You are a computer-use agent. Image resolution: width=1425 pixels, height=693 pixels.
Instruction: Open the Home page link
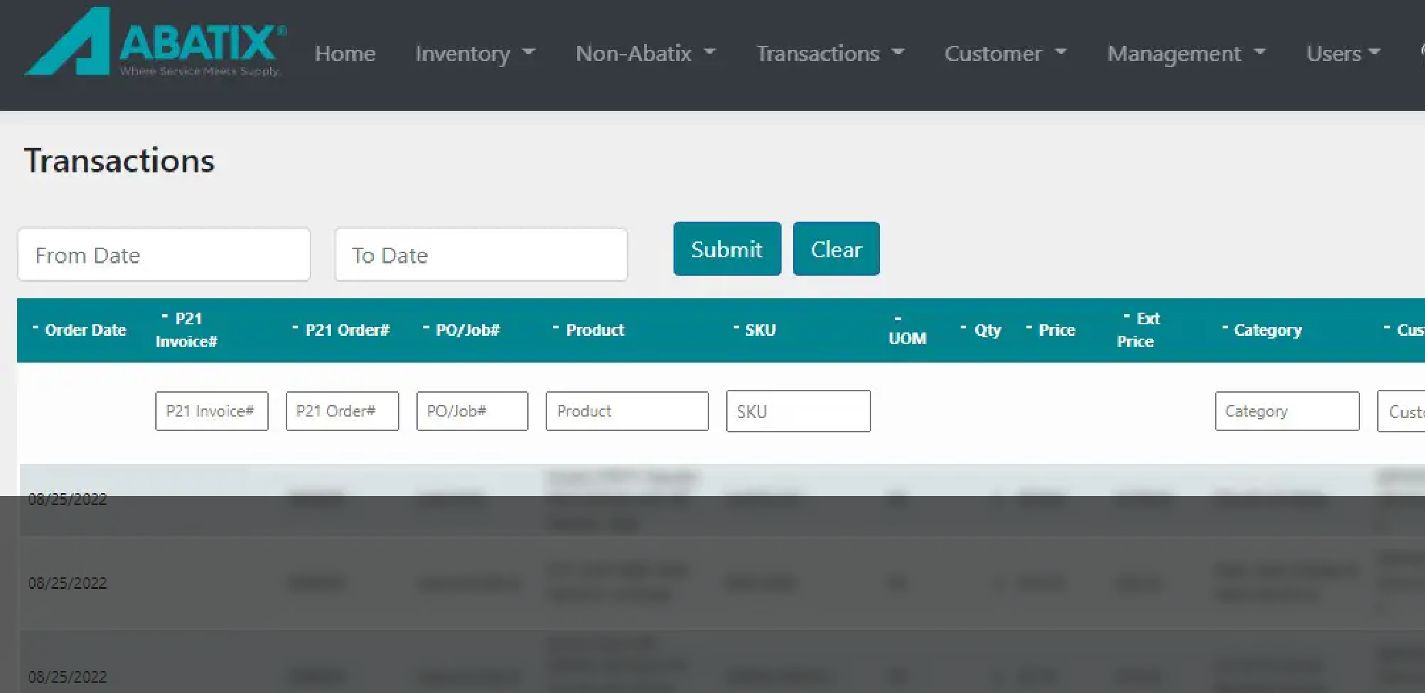coord(345,53)
